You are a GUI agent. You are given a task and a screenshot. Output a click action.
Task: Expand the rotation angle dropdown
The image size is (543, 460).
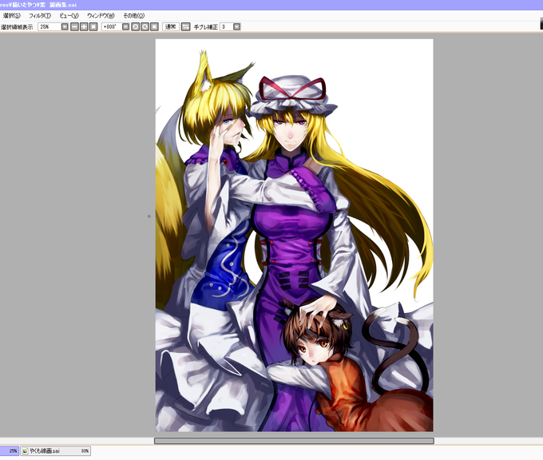coord(125,26)
